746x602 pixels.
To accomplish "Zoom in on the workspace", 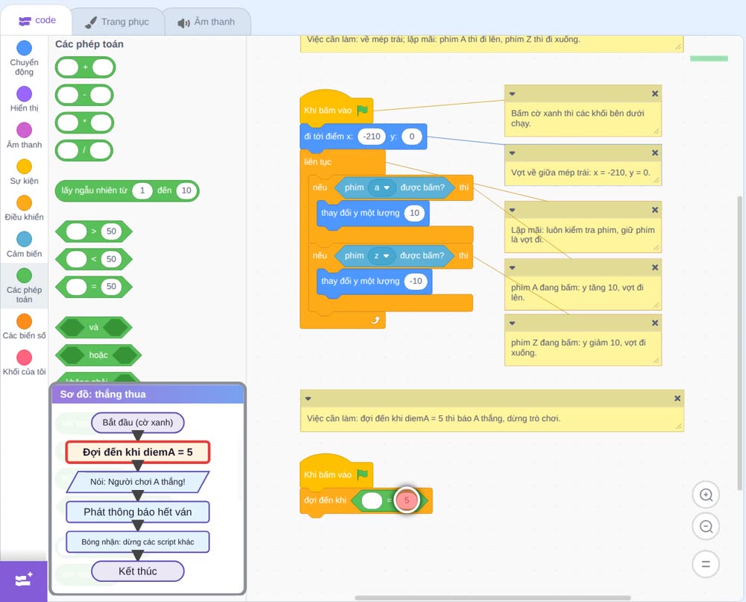I will click(706, 495).
